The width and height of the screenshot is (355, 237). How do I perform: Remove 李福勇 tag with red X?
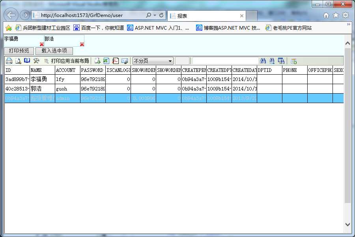pos(42,44)
